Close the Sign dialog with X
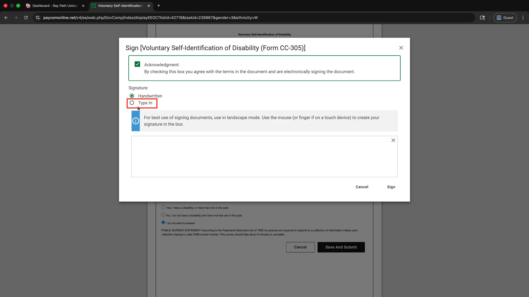This screenshot has width=529, height=297. pyautogui.click(x=401, y=48)
